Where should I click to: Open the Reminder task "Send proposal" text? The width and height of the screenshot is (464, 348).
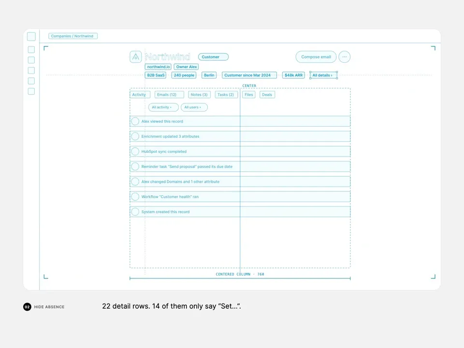click(x=187, y=167)
